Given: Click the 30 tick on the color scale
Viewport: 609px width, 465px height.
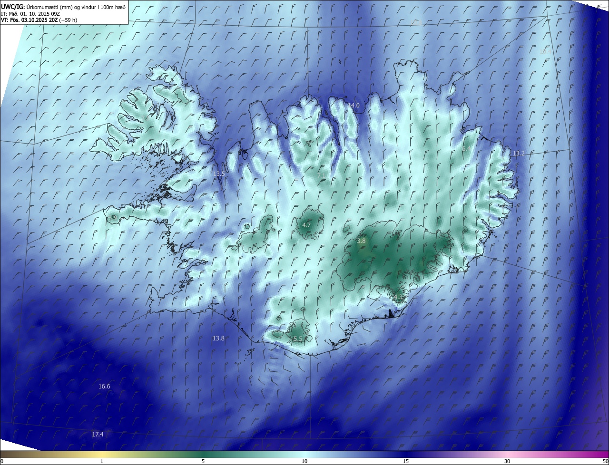Looking at the screenshot, I should (507, 461).
